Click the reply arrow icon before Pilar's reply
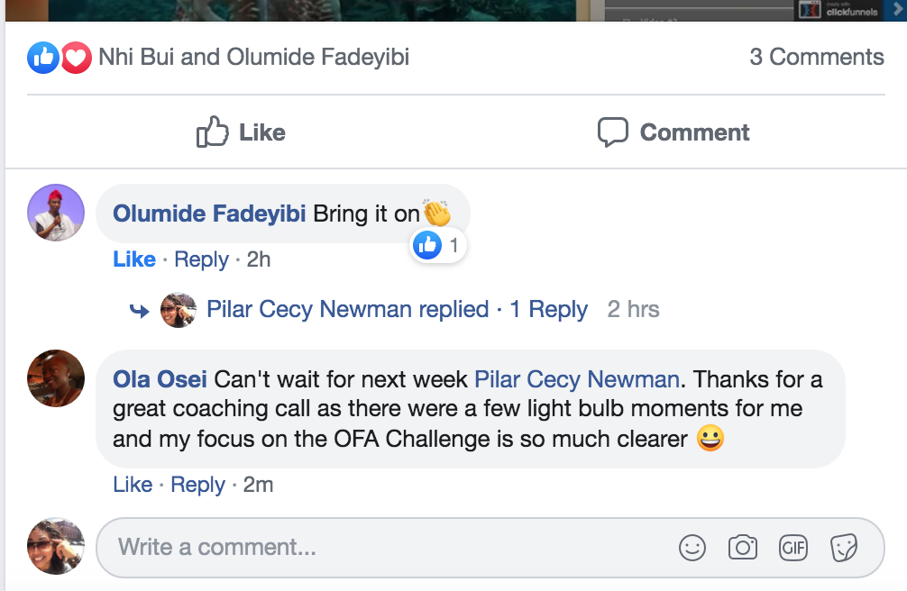The width and height of the screenshot is (907, 591). click(x=140, y=311)
